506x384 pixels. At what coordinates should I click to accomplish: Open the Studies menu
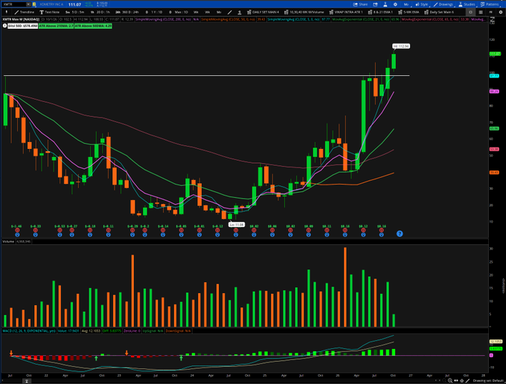[467, 4]
